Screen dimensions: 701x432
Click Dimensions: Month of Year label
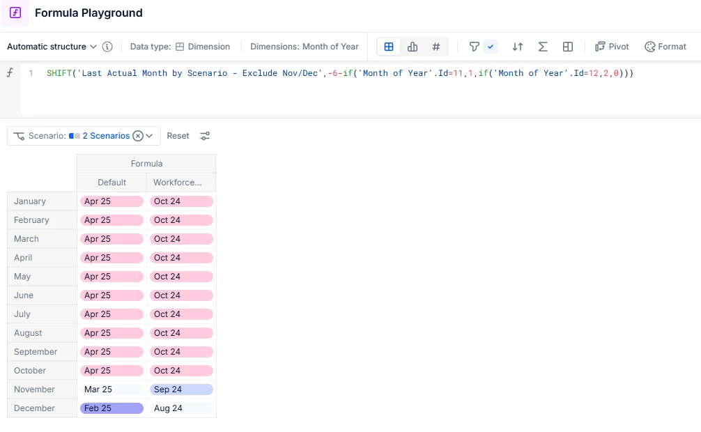pyautogui.click(x=304, y=47)
